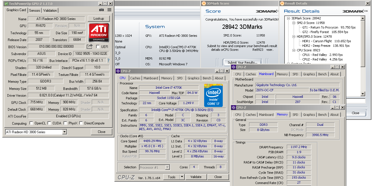Select the Graphics Card tab in GPU-Z
This screenshot has height=186, width=372.
click(16, 10)
